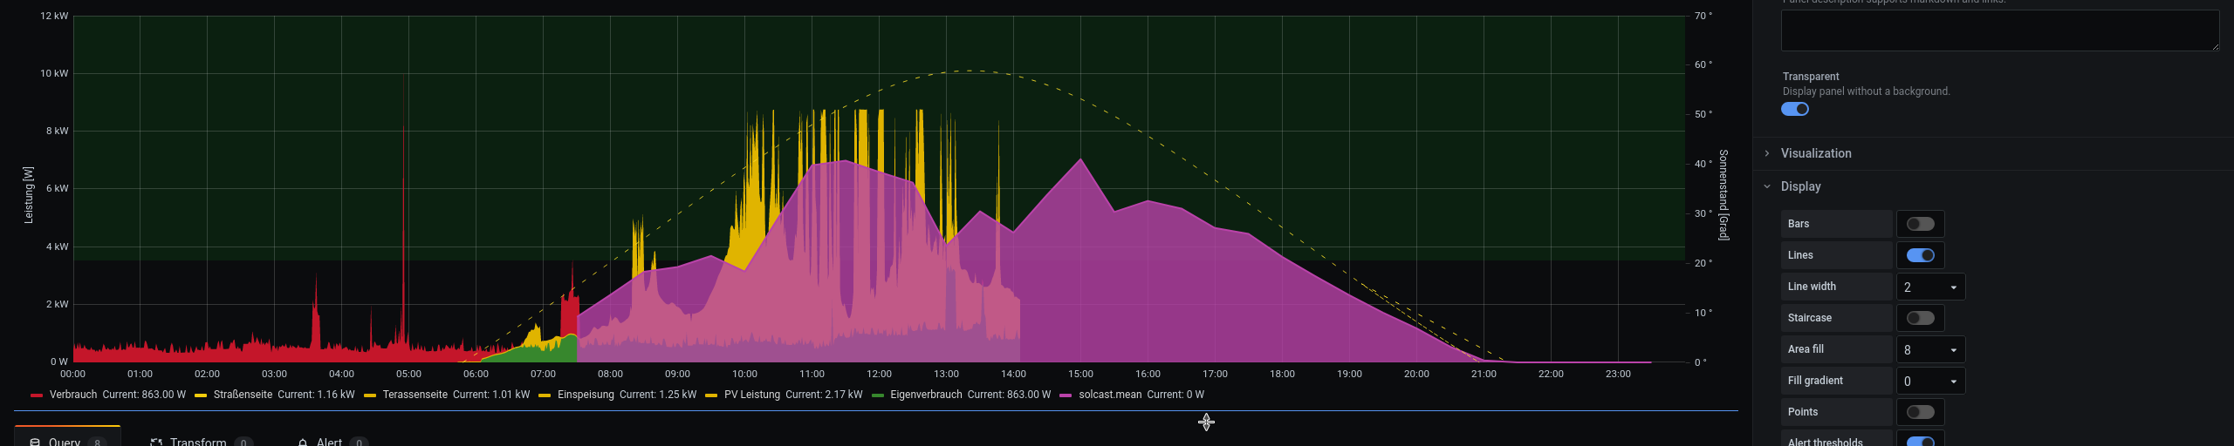Open the Area fill dropdown

coord(1930,349)
